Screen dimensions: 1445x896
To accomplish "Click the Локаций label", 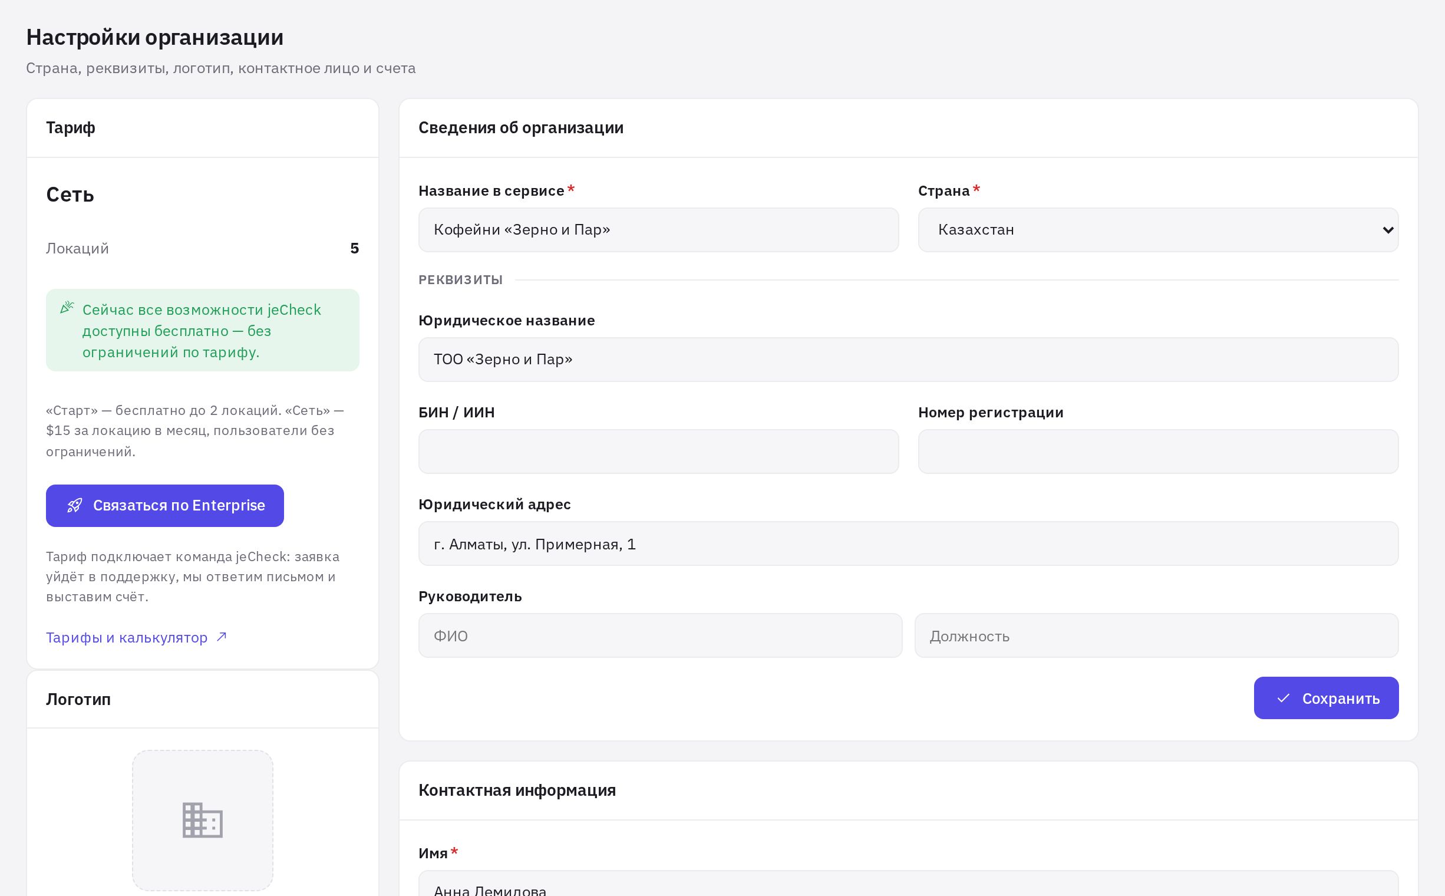I will [x=78, y=248].
